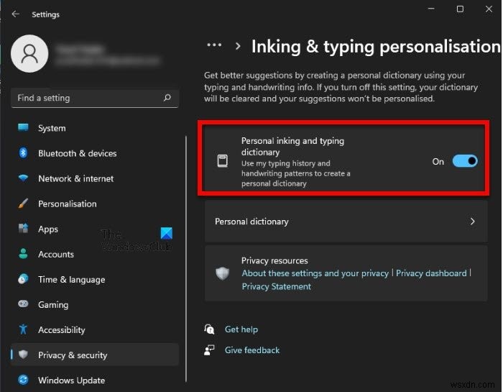Maximize the Settings window

pyautogui.click(x=460, y=9)
